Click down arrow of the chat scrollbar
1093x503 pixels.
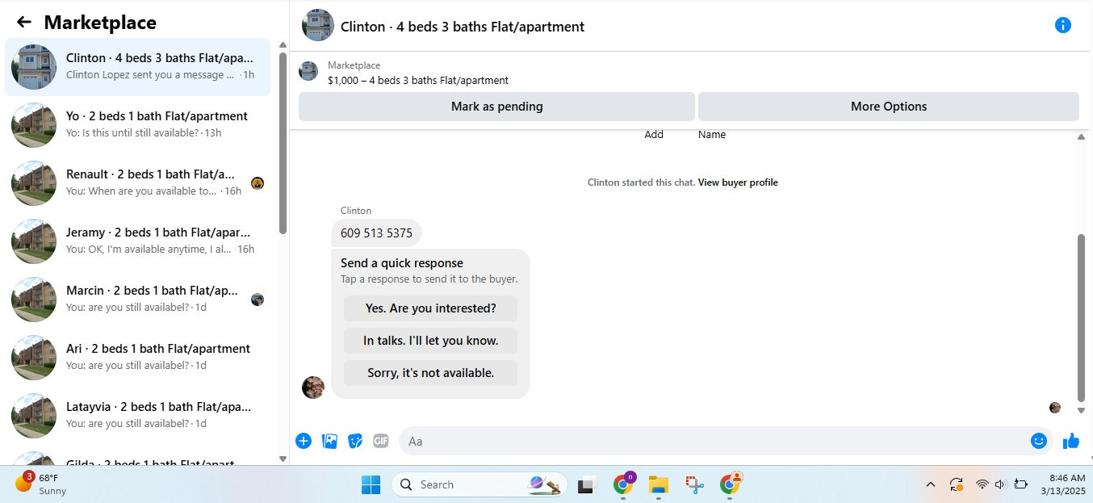coord(1082,410)
